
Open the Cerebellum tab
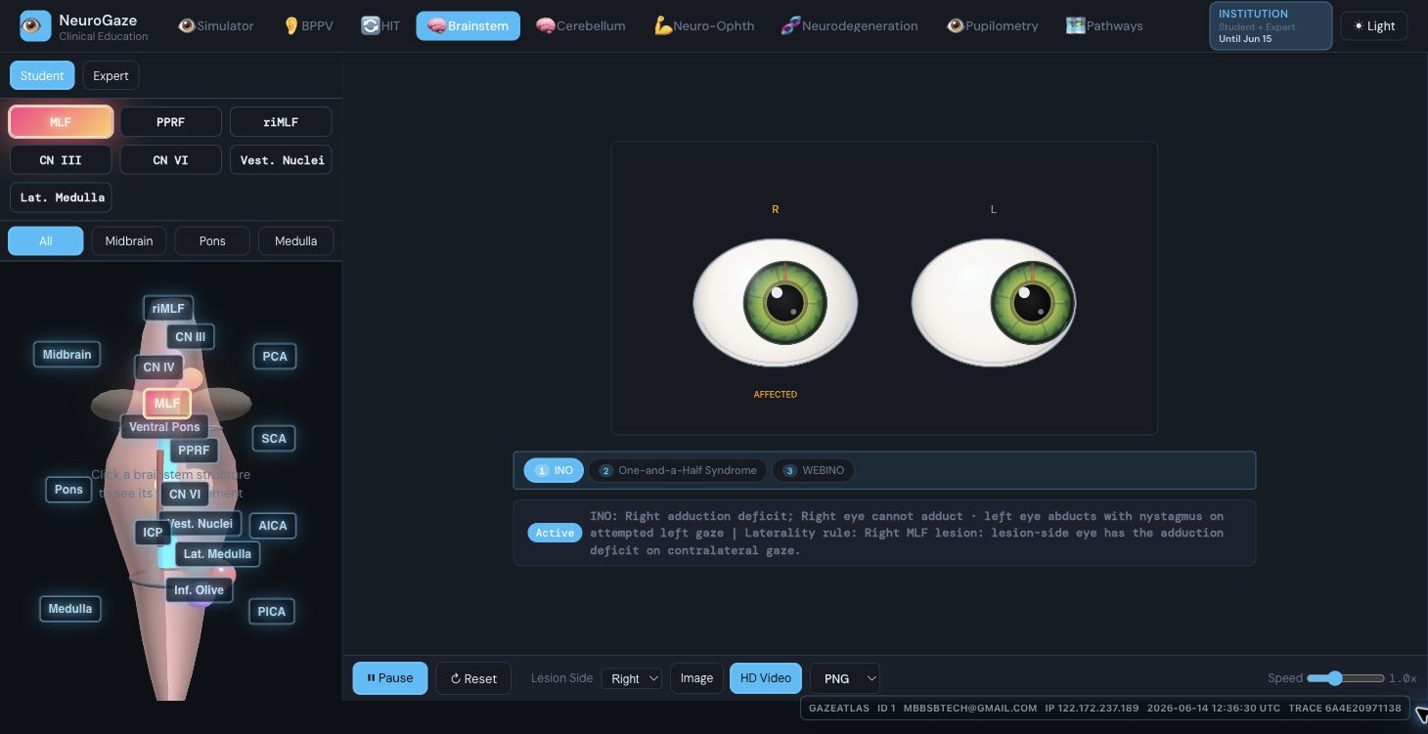[581, 25]
